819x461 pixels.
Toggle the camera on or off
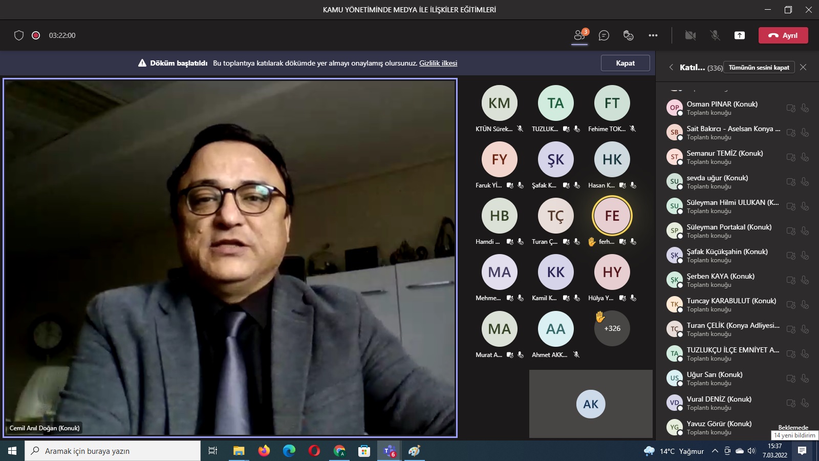point(691,35)
